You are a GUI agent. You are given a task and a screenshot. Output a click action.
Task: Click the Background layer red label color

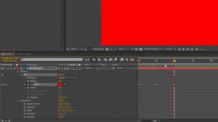18,68
